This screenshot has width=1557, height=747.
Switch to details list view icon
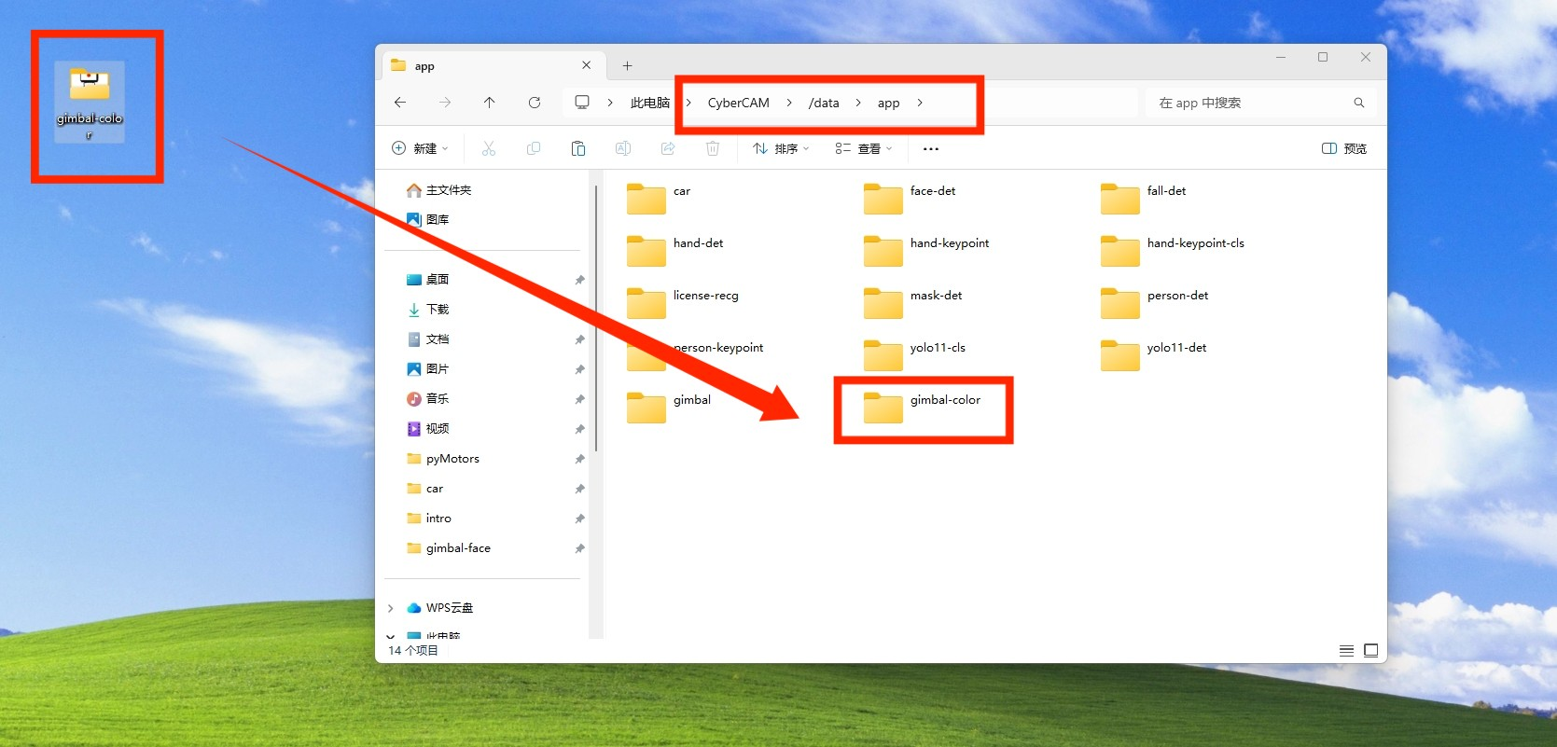[x=1346, y=650]
